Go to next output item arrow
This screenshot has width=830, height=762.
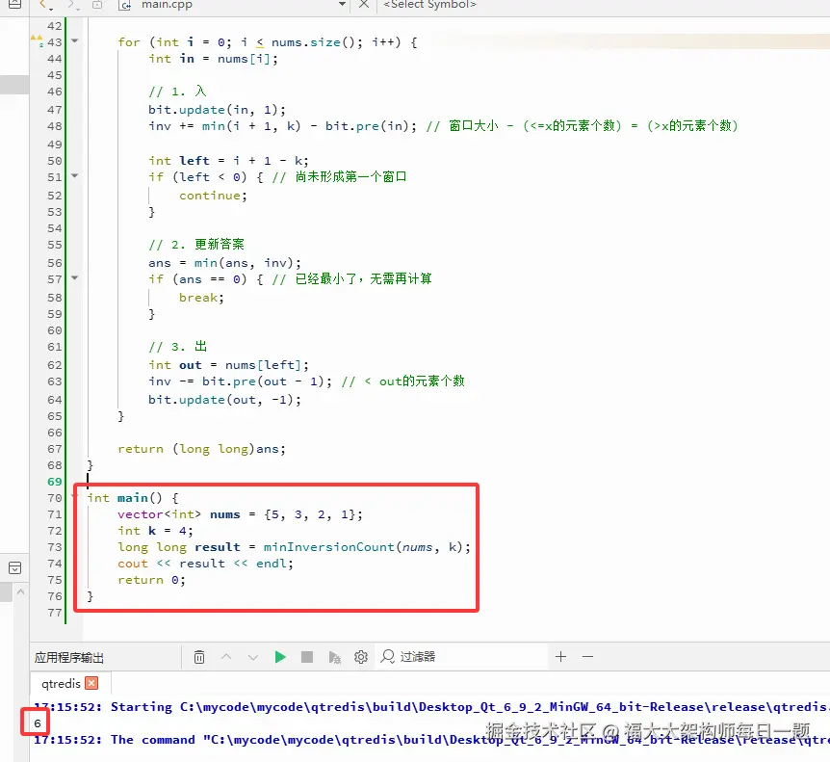[253, 657]
